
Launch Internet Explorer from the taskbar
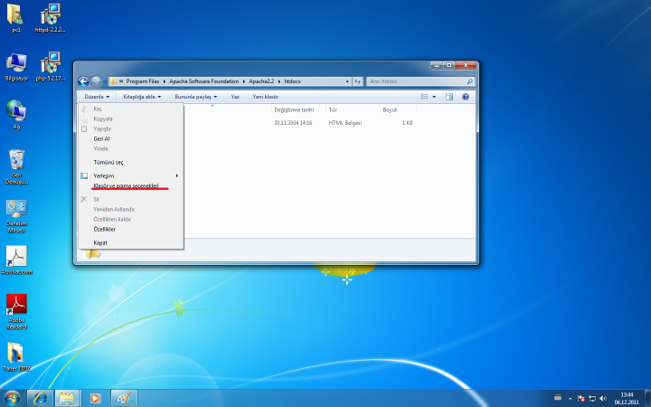click(39, 397)
